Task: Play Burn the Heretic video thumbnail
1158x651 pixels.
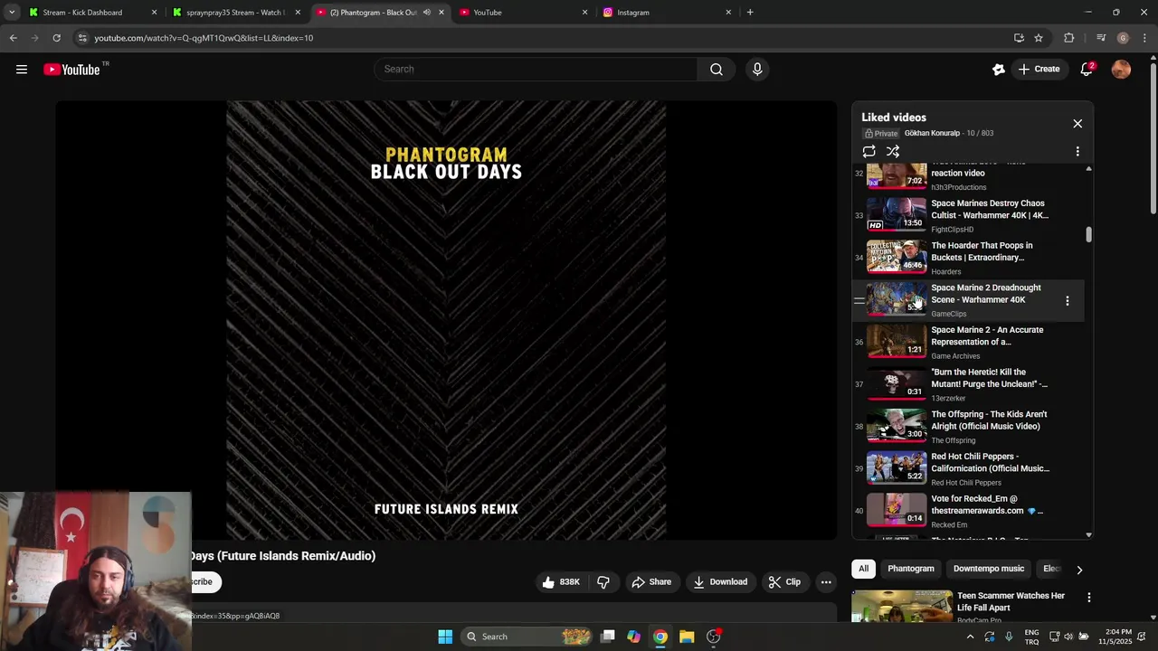Action: (x=897, y=383)
